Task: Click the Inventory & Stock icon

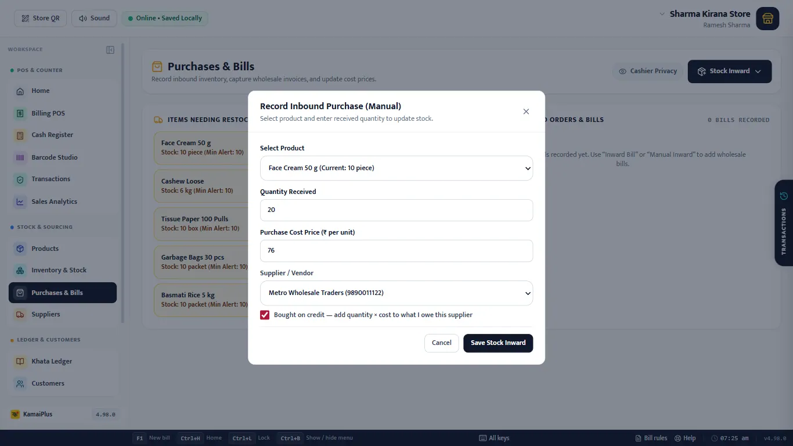Action: 20,270
